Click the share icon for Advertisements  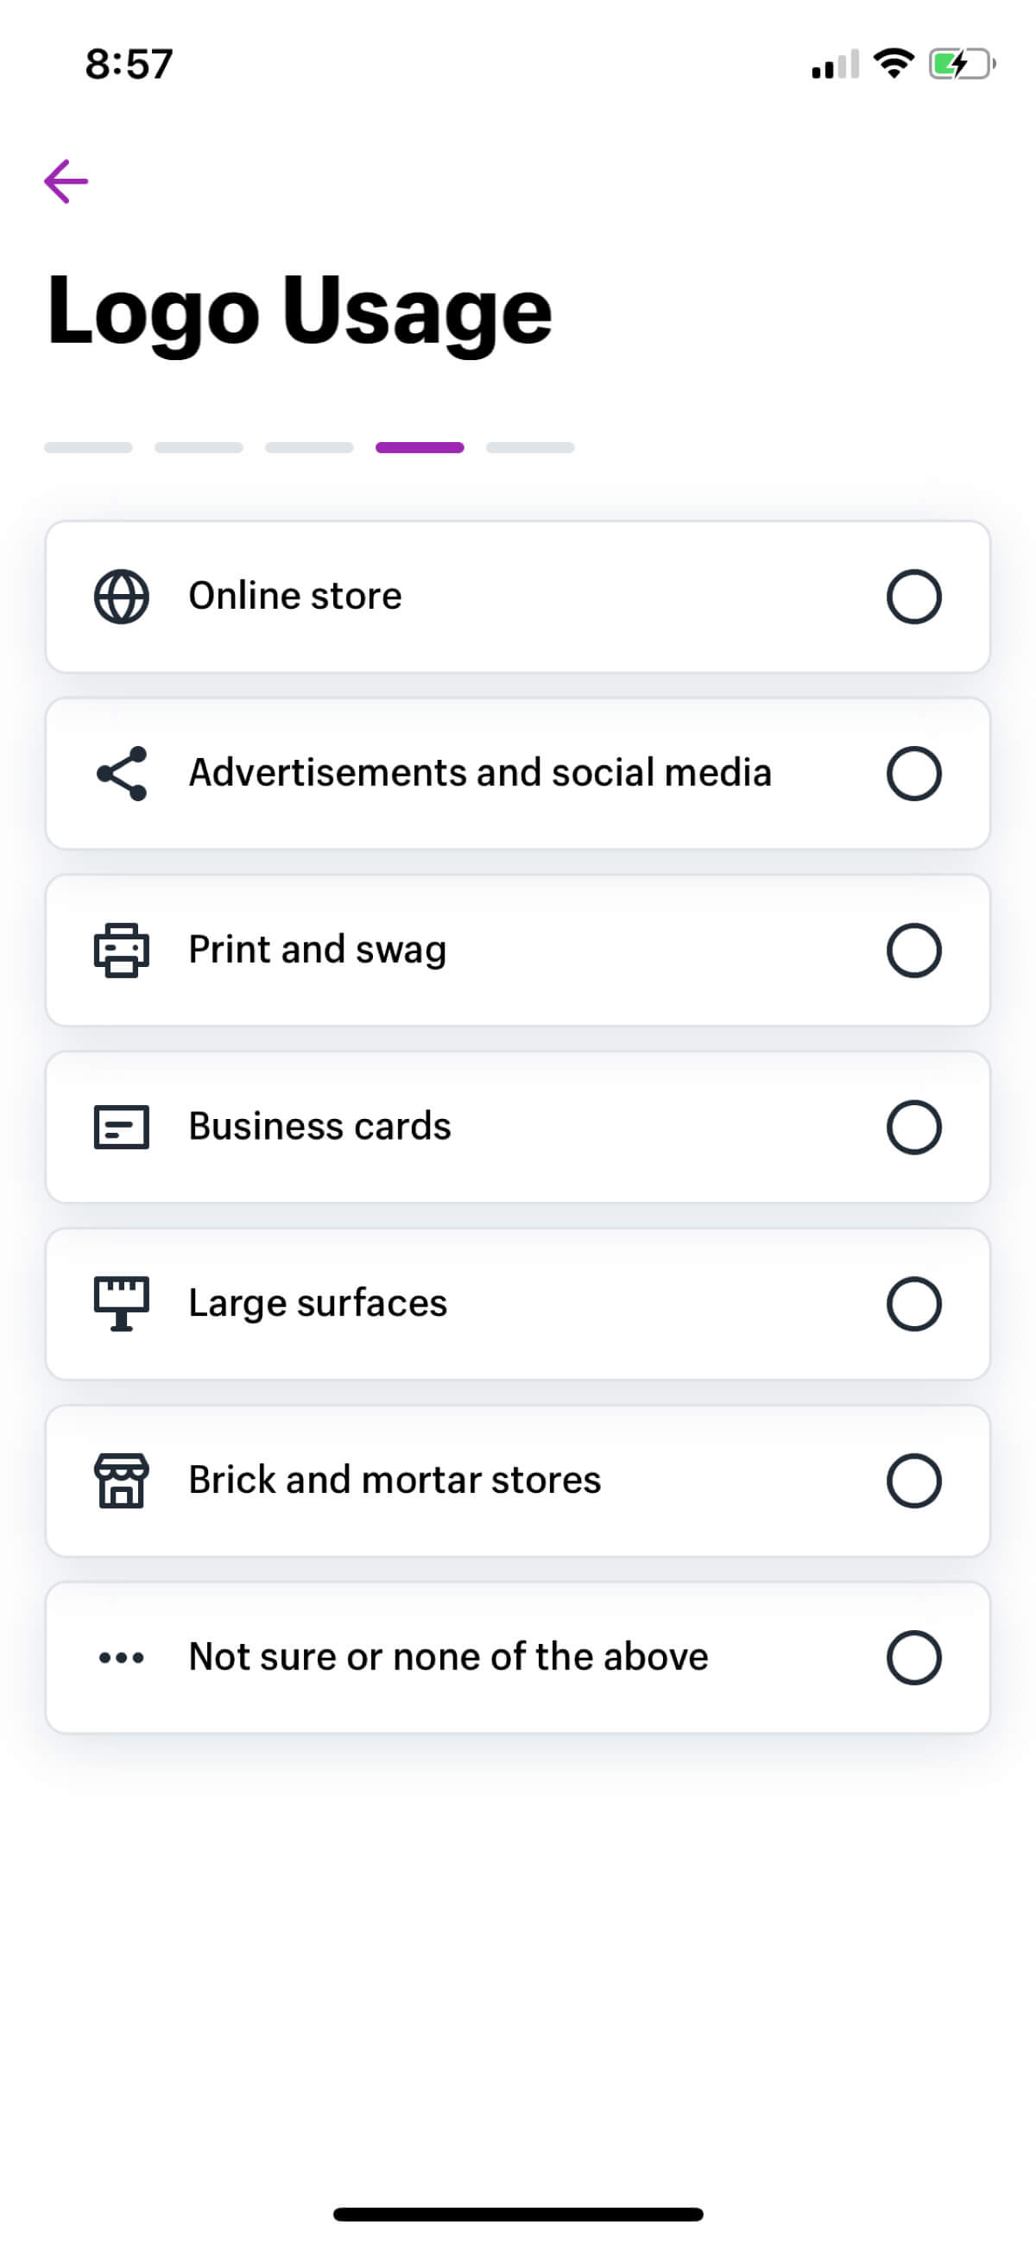[121, 774]
